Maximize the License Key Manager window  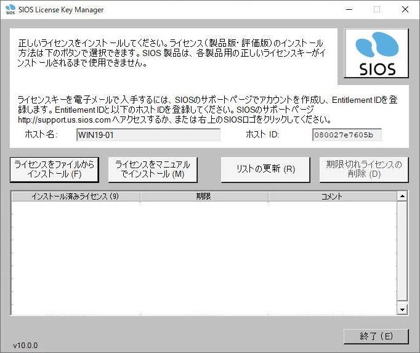tap(376, 10)
